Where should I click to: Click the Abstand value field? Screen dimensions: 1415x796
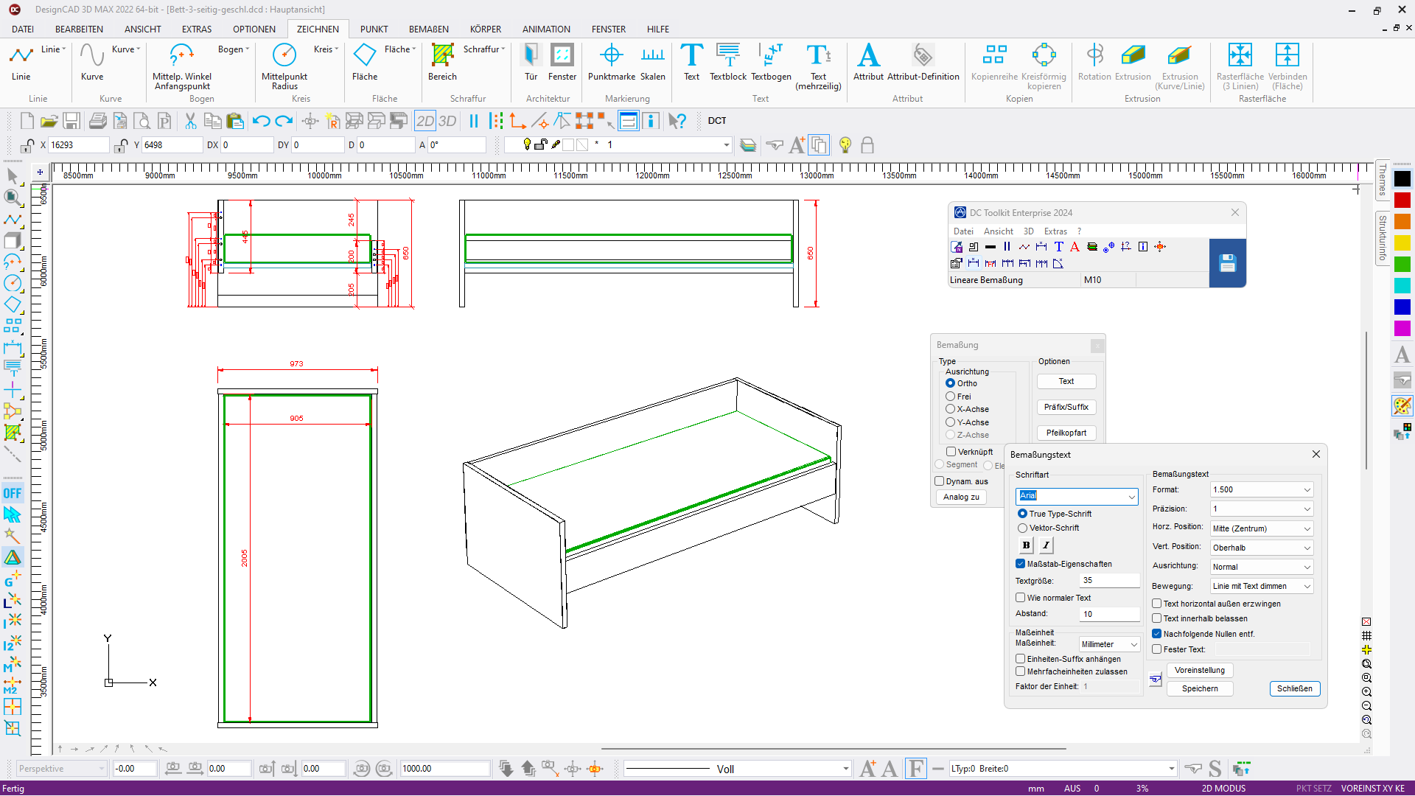[x=1109, y=614]
